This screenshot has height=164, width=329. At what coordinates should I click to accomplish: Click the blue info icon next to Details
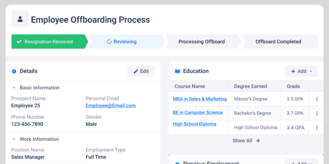click(14, 71)
